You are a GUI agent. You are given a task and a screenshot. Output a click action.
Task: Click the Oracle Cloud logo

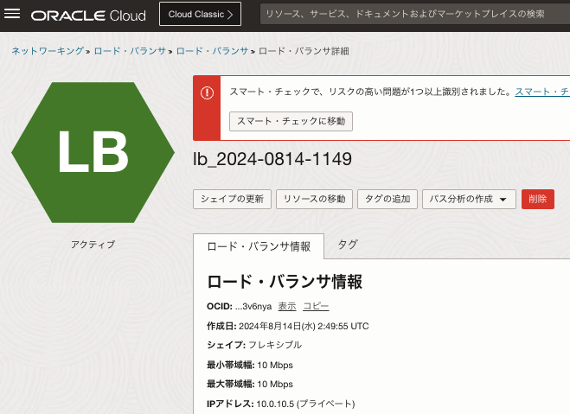(88, 16)
